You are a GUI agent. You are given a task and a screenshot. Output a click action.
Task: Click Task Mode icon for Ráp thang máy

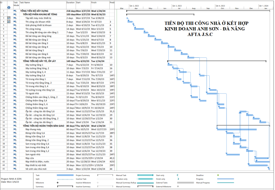[x=15, y=129]
